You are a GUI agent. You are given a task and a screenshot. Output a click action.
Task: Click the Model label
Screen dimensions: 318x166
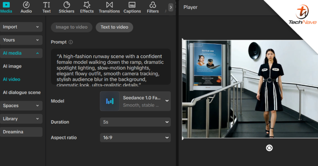click(58, 101)
